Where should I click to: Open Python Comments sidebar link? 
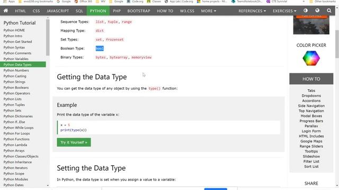tap(17, 53)
